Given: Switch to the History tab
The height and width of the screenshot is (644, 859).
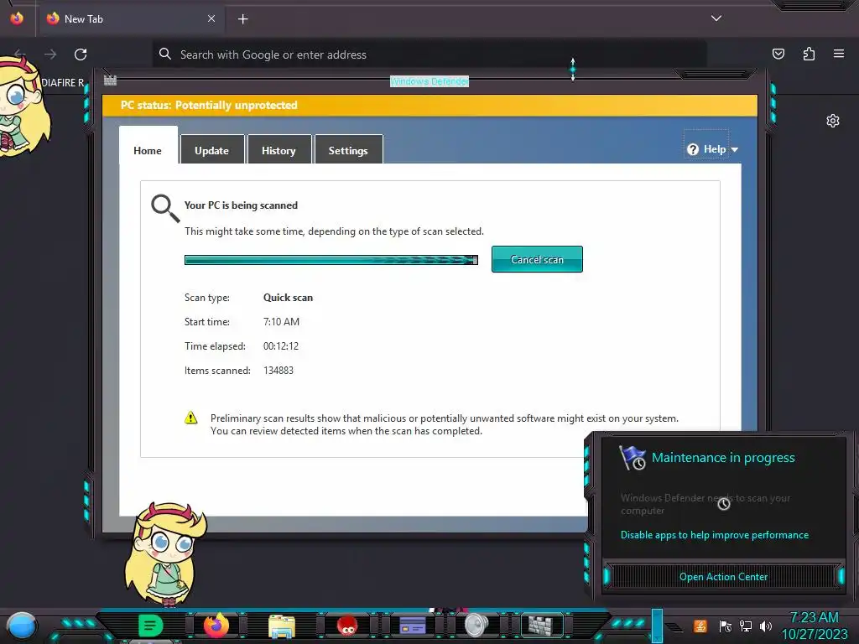Looking at the screenshot, I should pos(279,149).
